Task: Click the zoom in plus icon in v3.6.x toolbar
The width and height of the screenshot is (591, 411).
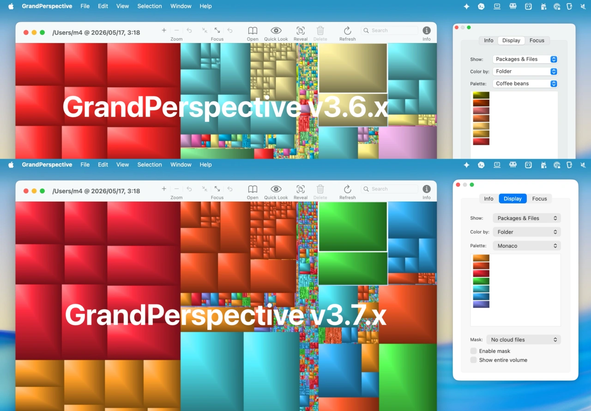Action: pyautogui.click(x=164, y=30)
